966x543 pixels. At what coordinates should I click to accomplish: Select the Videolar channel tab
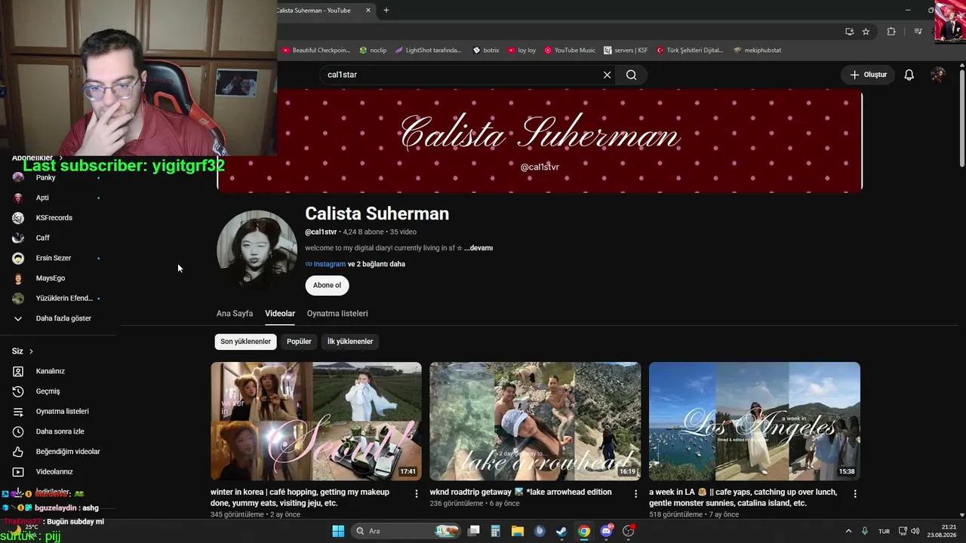(280, 314)
